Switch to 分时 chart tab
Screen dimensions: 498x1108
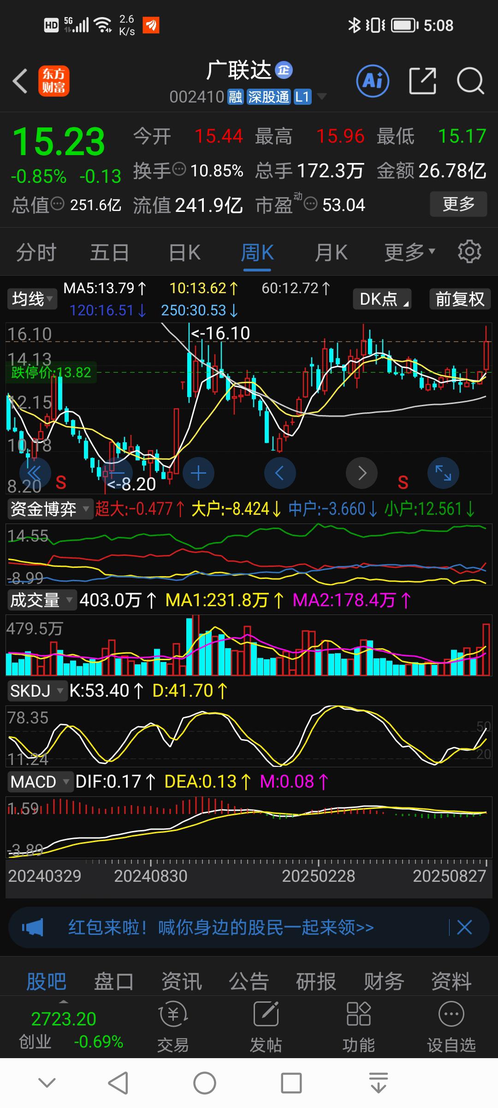[x=36, y=253]
